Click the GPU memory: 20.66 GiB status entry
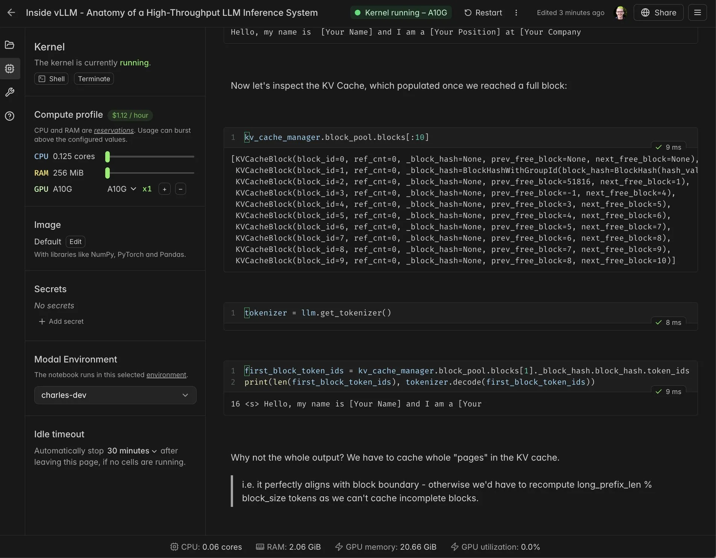 [x=386, y=547]
